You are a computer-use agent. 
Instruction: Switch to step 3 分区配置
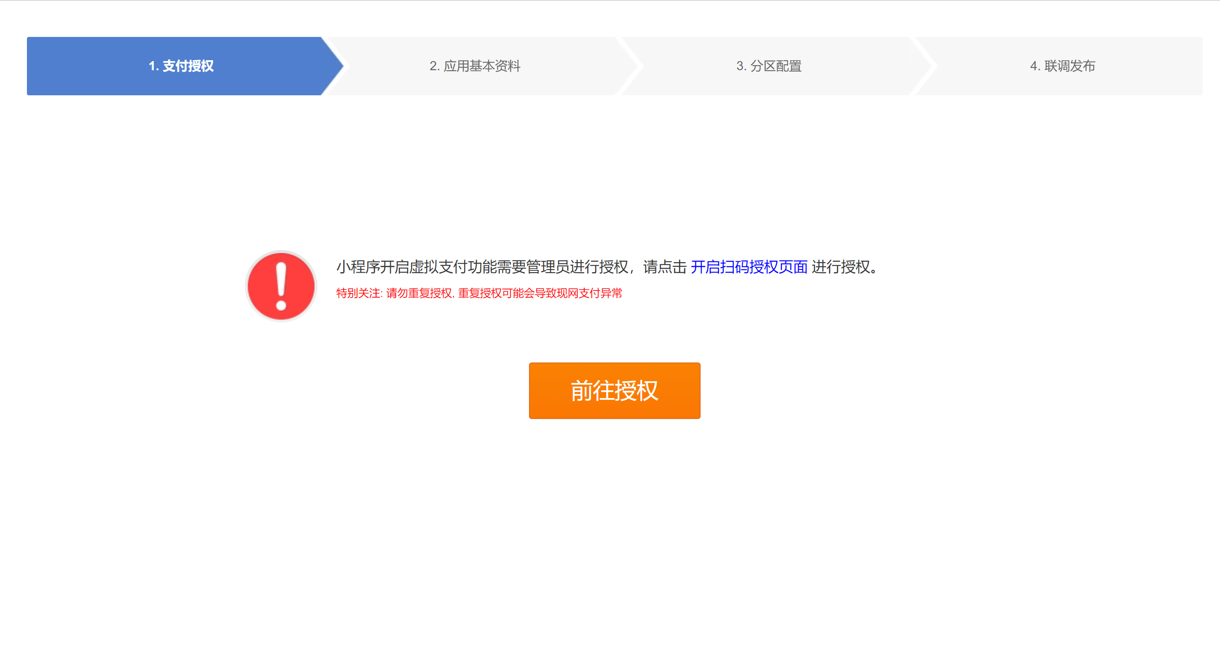pyautogui.click(x=768, y=66)
